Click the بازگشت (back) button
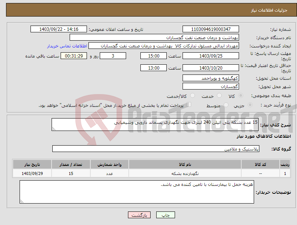 pos(139,215)
